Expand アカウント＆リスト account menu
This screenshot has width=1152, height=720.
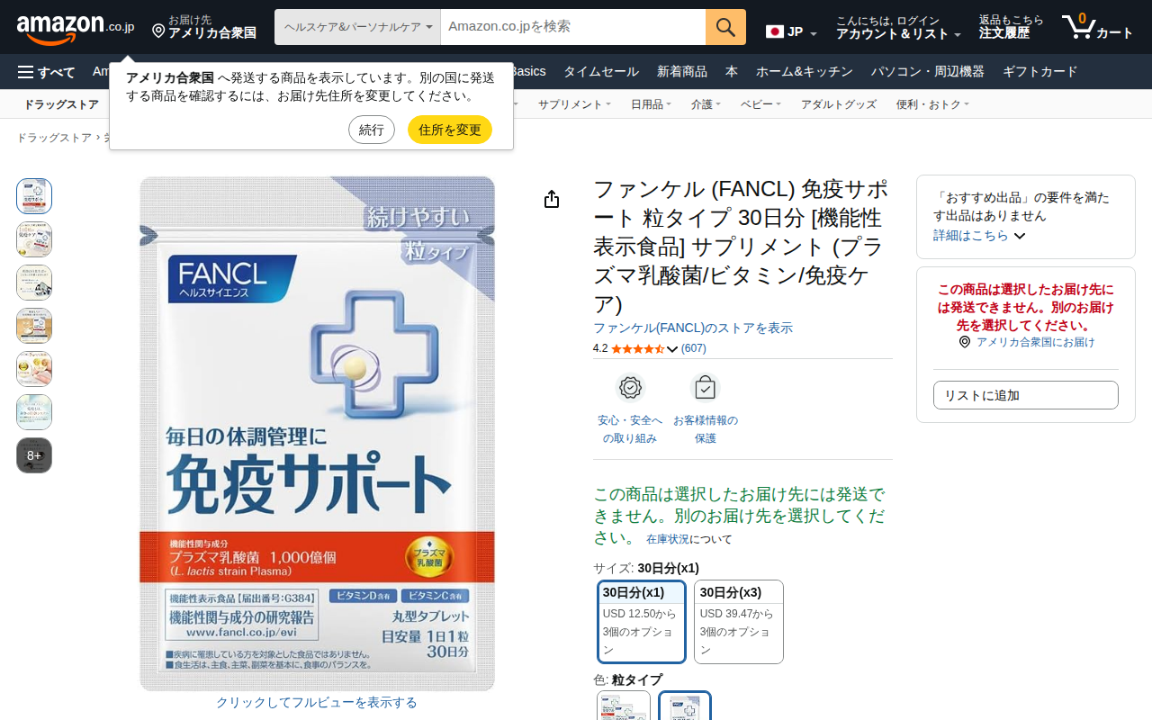click(898, 27)
